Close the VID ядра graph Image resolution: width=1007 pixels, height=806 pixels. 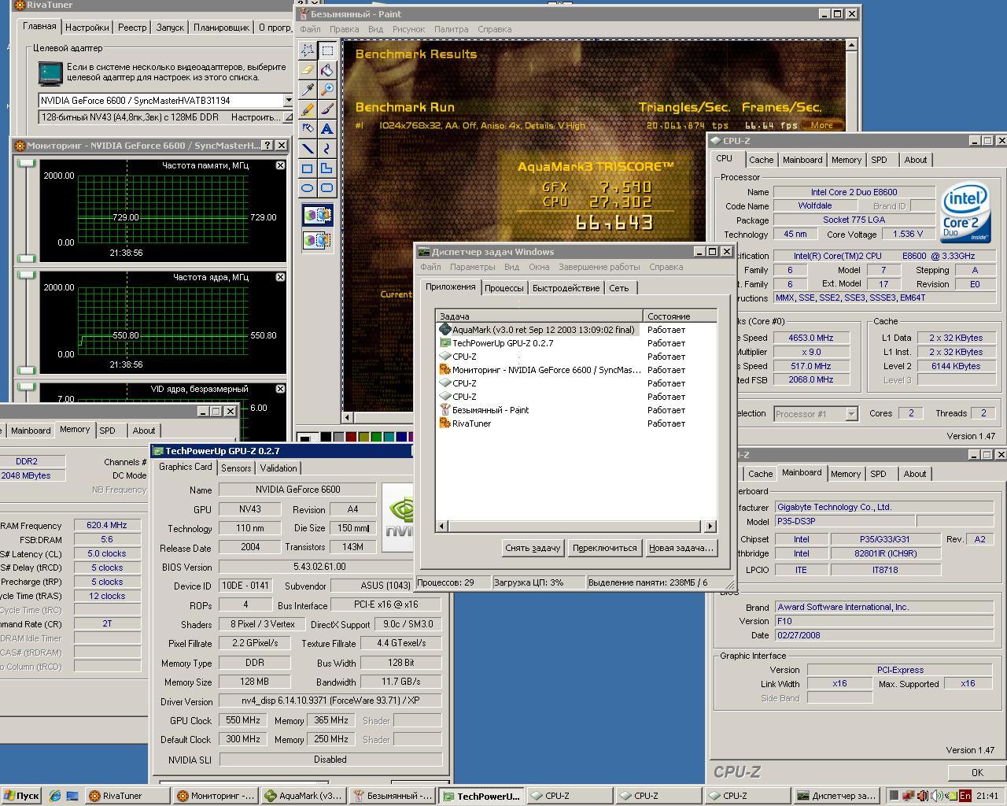(x=280, y=389)
